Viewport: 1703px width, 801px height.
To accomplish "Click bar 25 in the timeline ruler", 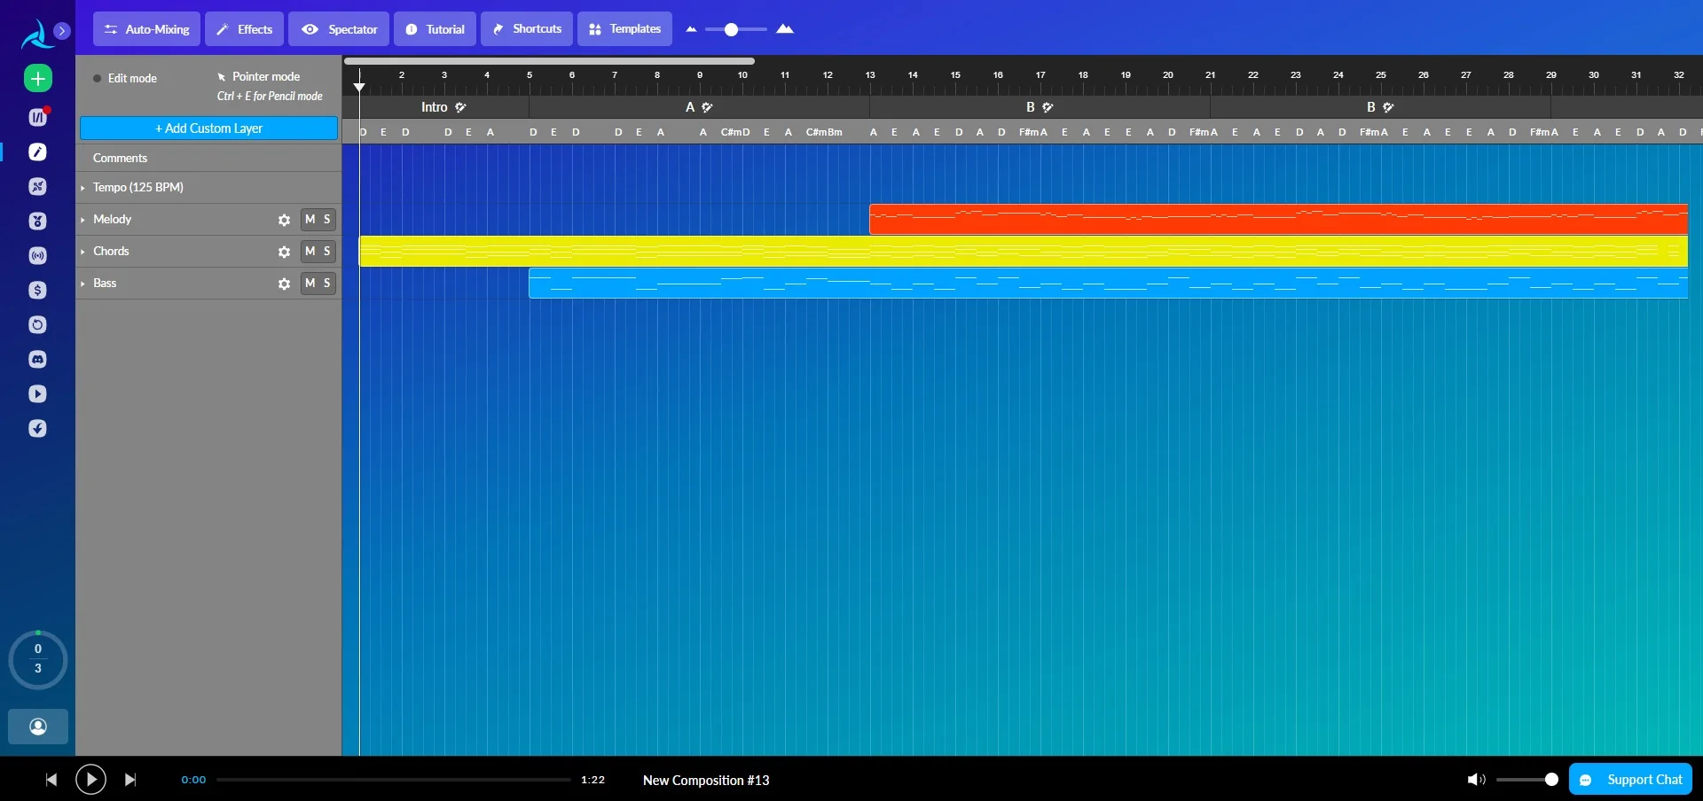I will 1381,75.
